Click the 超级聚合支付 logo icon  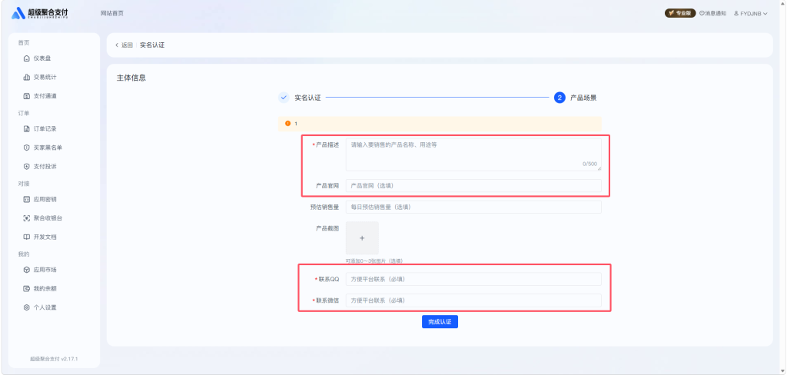[18, 13]
